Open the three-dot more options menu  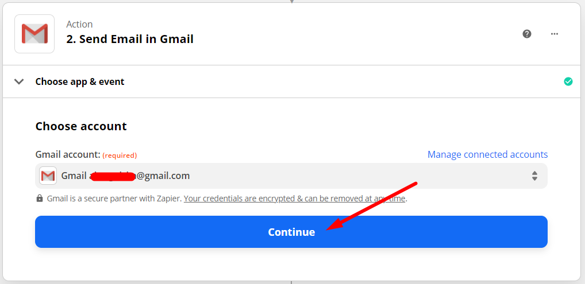point(555,34)
